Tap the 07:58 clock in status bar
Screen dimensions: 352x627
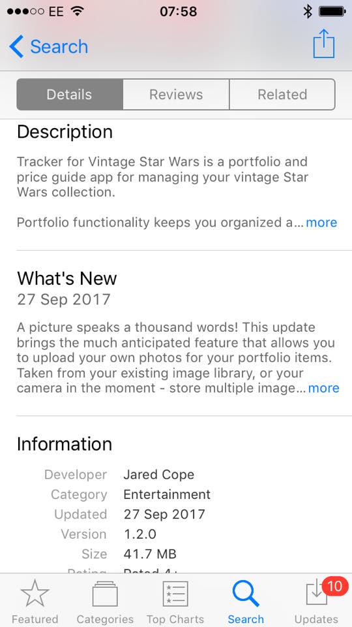pyautogui.click(x=179, y=12)
